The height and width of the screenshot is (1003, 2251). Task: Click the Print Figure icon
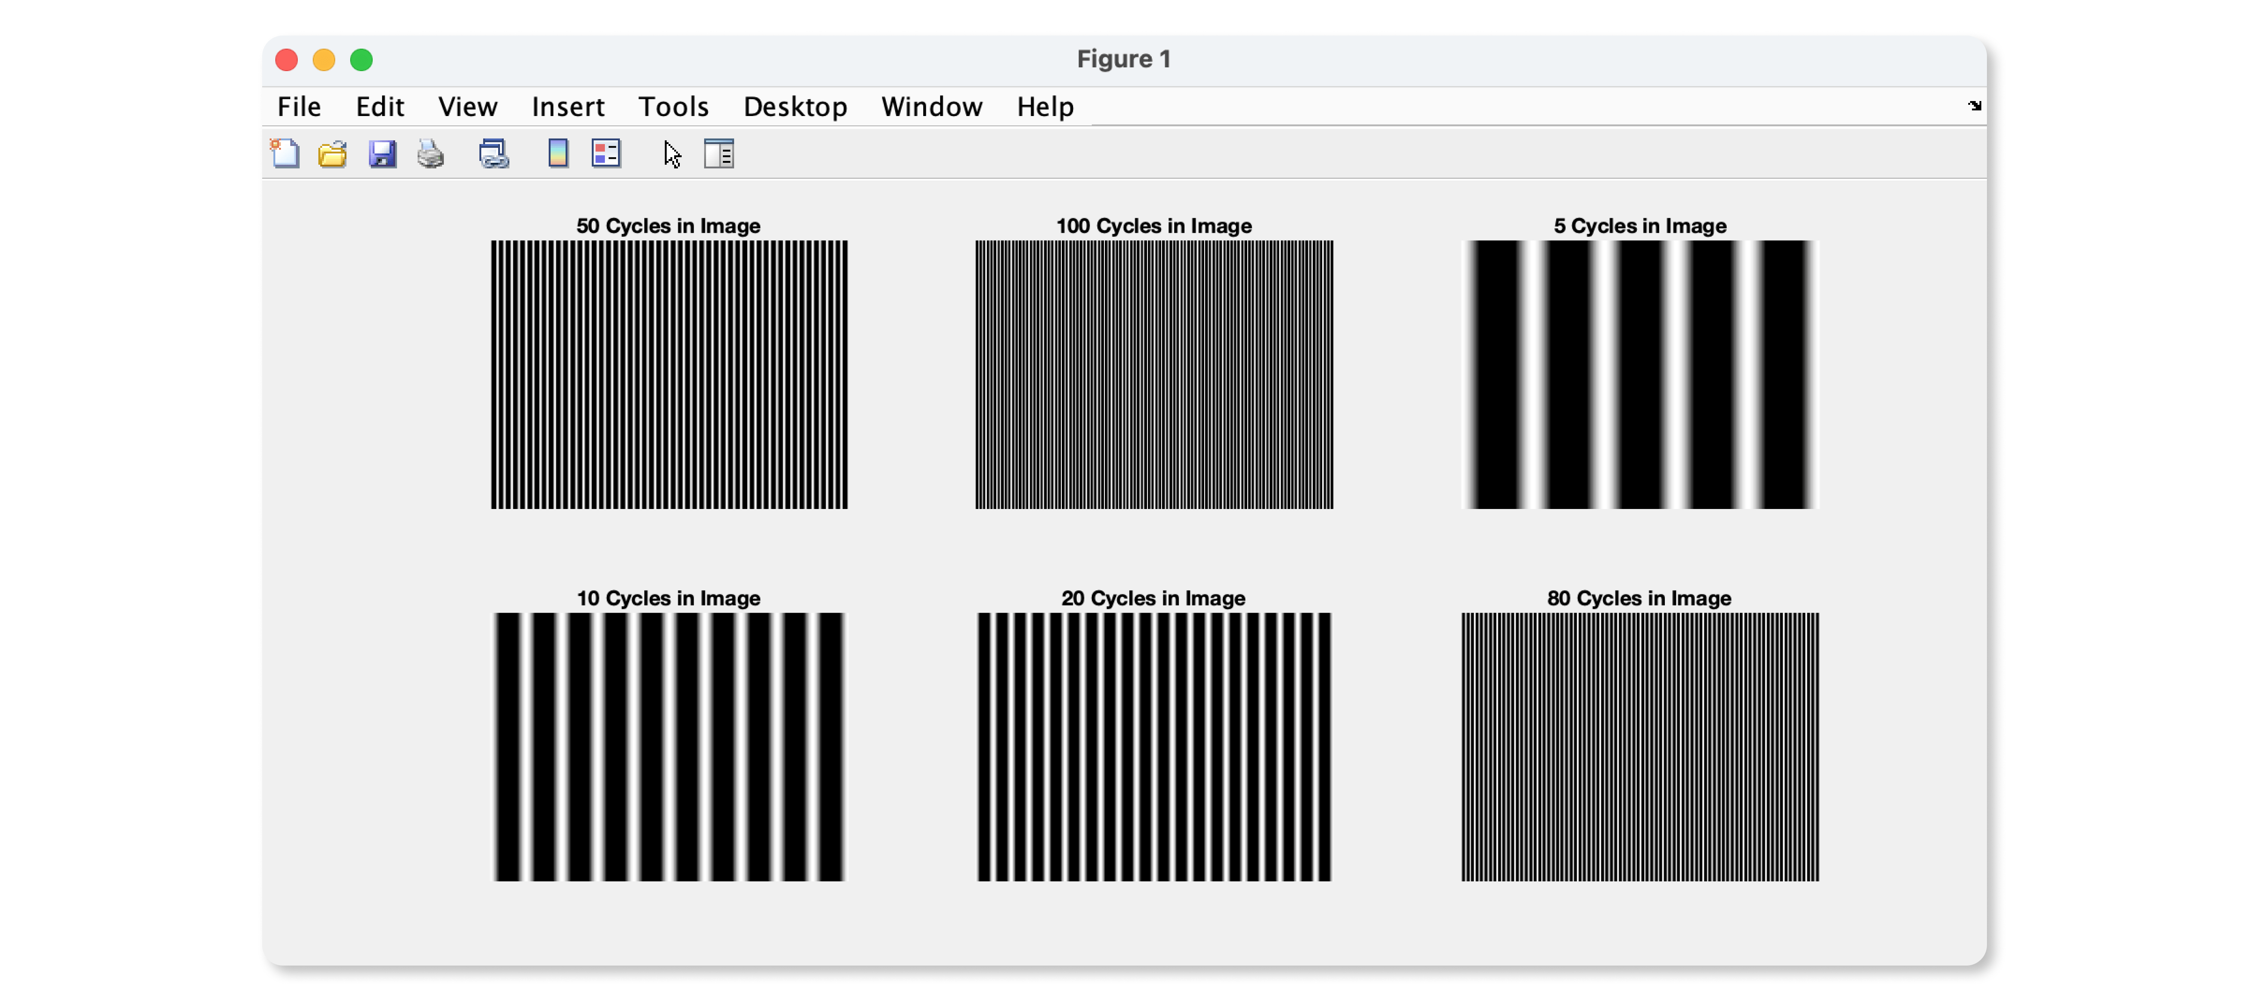430,154
